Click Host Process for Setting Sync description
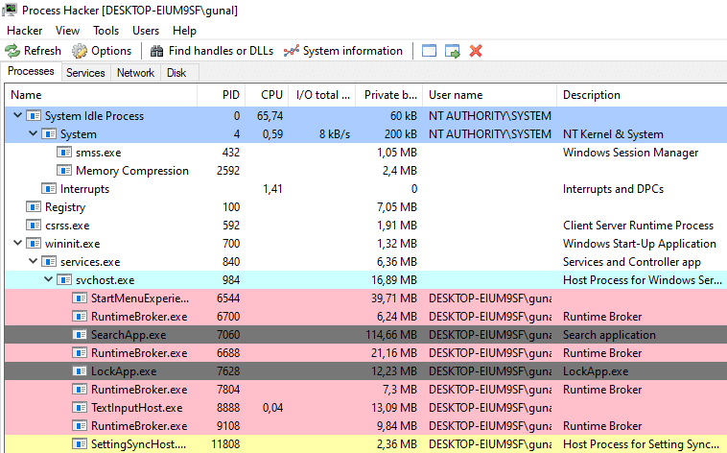This screenshot has height=453, width=727. pos(643,444)
